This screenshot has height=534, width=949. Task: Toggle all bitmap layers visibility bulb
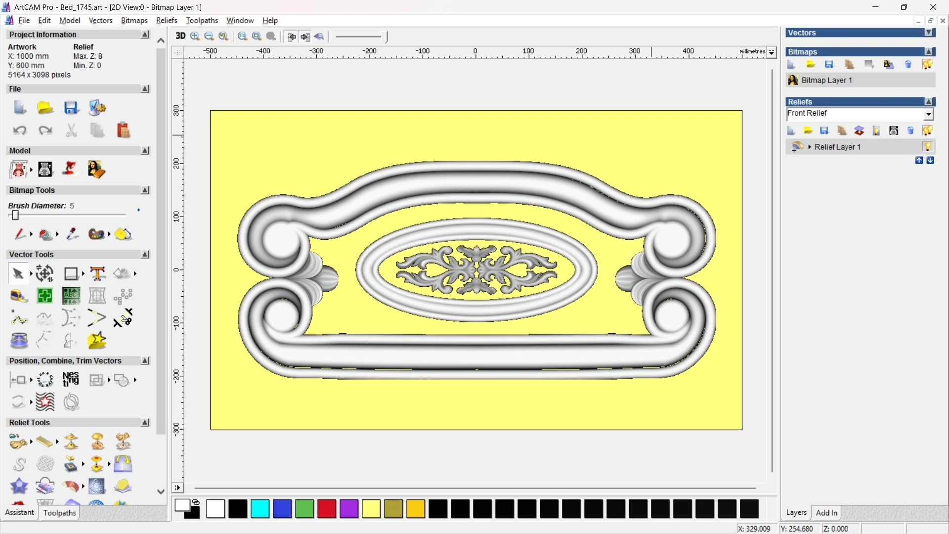[x=927, y=64]
